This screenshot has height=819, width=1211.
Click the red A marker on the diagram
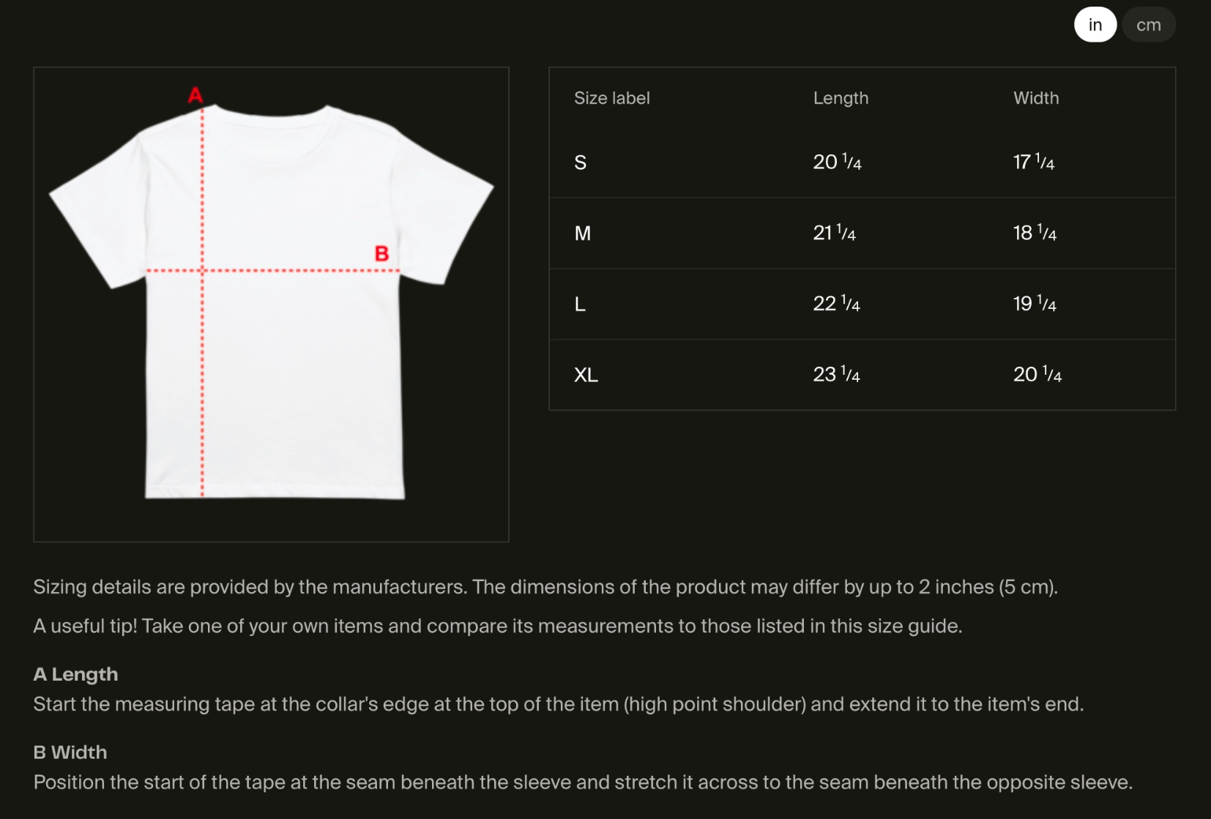[x=195, y=95]
